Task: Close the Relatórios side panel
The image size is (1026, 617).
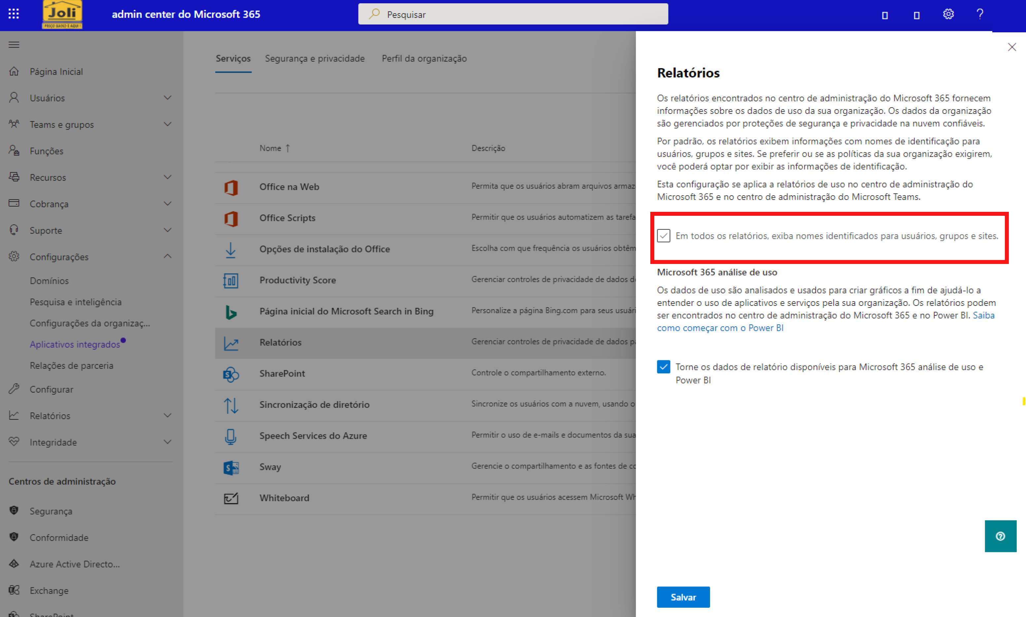Action: click(1011, 47)
